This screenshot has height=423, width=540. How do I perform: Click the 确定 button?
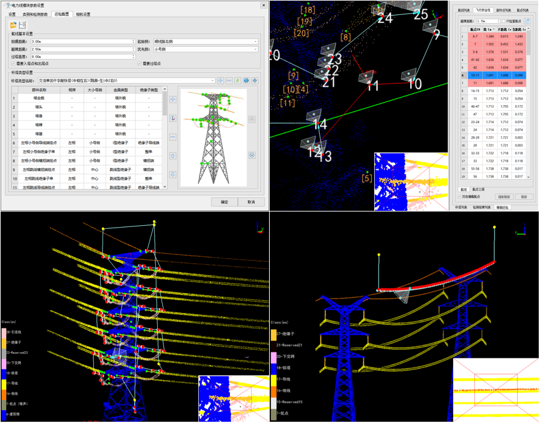(x=224, y=202)
